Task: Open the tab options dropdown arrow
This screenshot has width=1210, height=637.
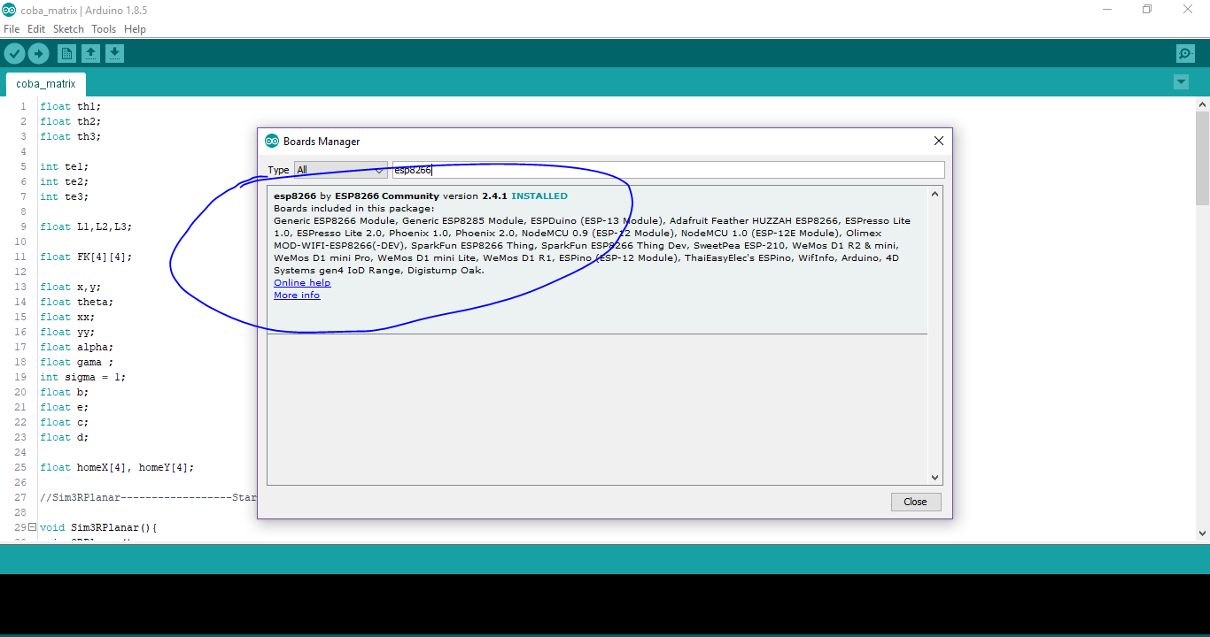Action: 1181,82
